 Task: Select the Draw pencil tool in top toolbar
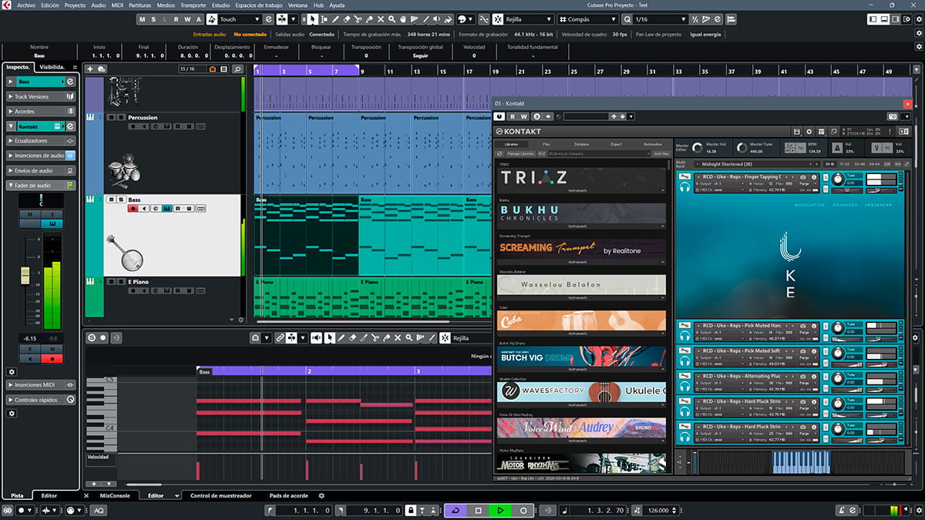click(334, 19)
